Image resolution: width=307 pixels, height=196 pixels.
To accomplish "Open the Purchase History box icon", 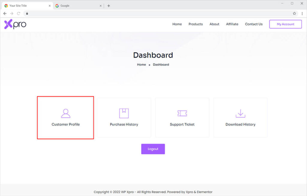I will point(124,113).
